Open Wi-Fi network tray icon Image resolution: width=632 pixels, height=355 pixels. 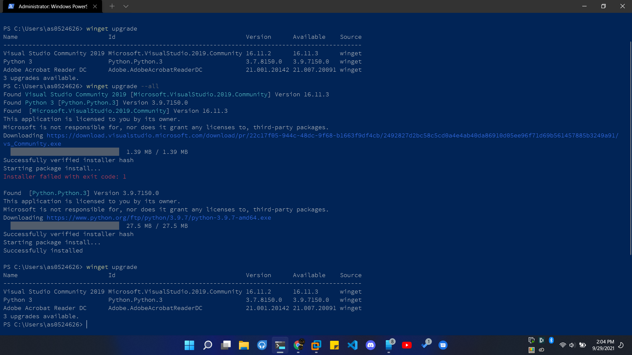(563, 345)
